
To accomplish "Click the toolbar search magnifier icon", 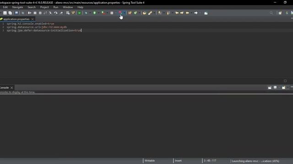I will (271, 13).
